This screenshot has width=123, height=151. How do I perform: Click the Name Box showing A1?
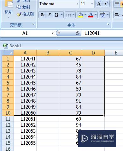click(25, 33)
